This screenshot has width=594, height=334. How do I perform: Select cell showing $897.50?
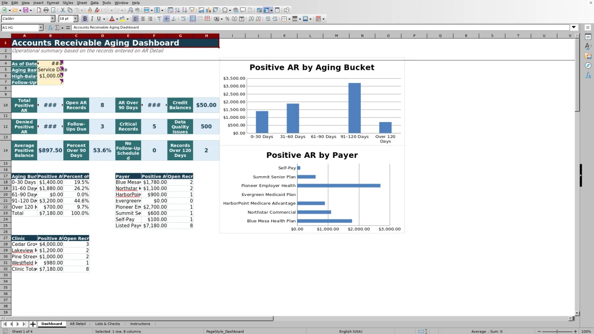pos(50,150)
